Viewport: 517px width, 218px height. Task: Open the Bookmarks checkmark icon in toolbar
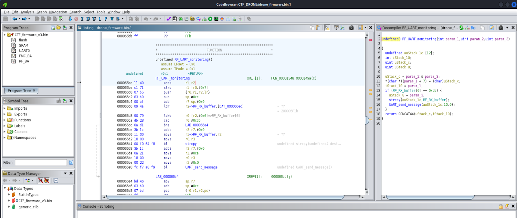[168, 19]
